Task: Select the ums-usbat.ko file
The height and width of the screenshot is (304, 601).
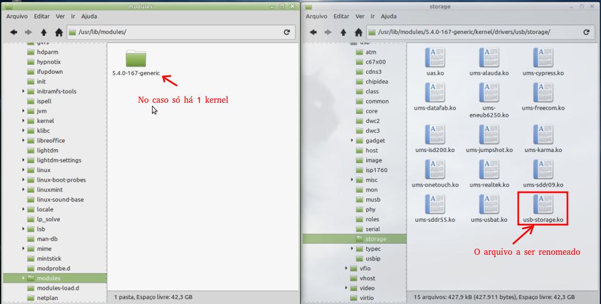Action: click(x=489, y=208)
